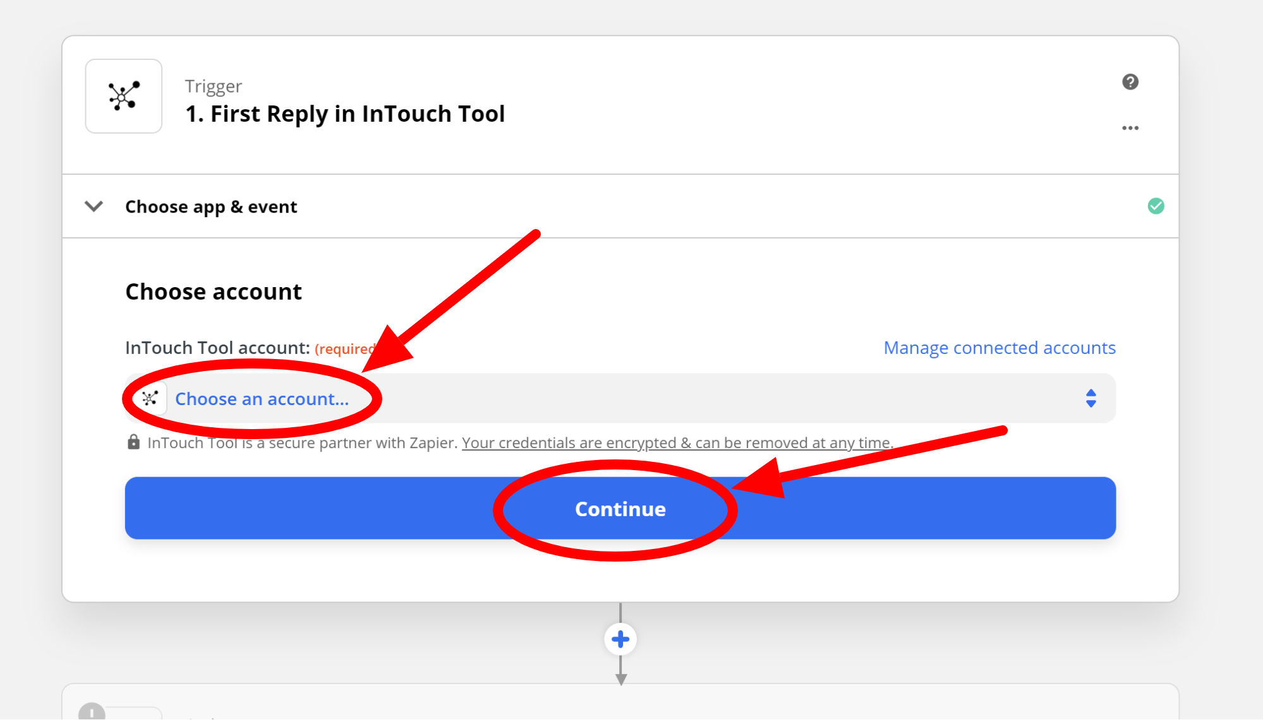
Task: Click the Choose app & event title
Action: click(211, 207)
